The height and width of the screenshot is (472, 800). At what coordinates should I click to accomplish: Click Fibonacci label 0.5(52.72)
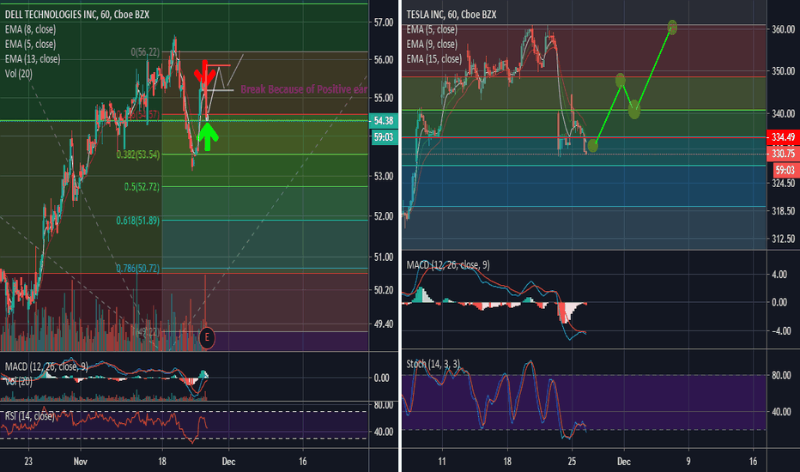142,187
